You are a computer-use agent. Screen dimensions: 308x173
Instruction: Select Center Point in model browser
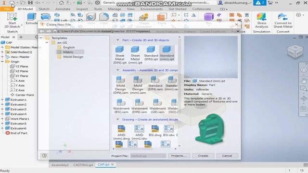25,95
